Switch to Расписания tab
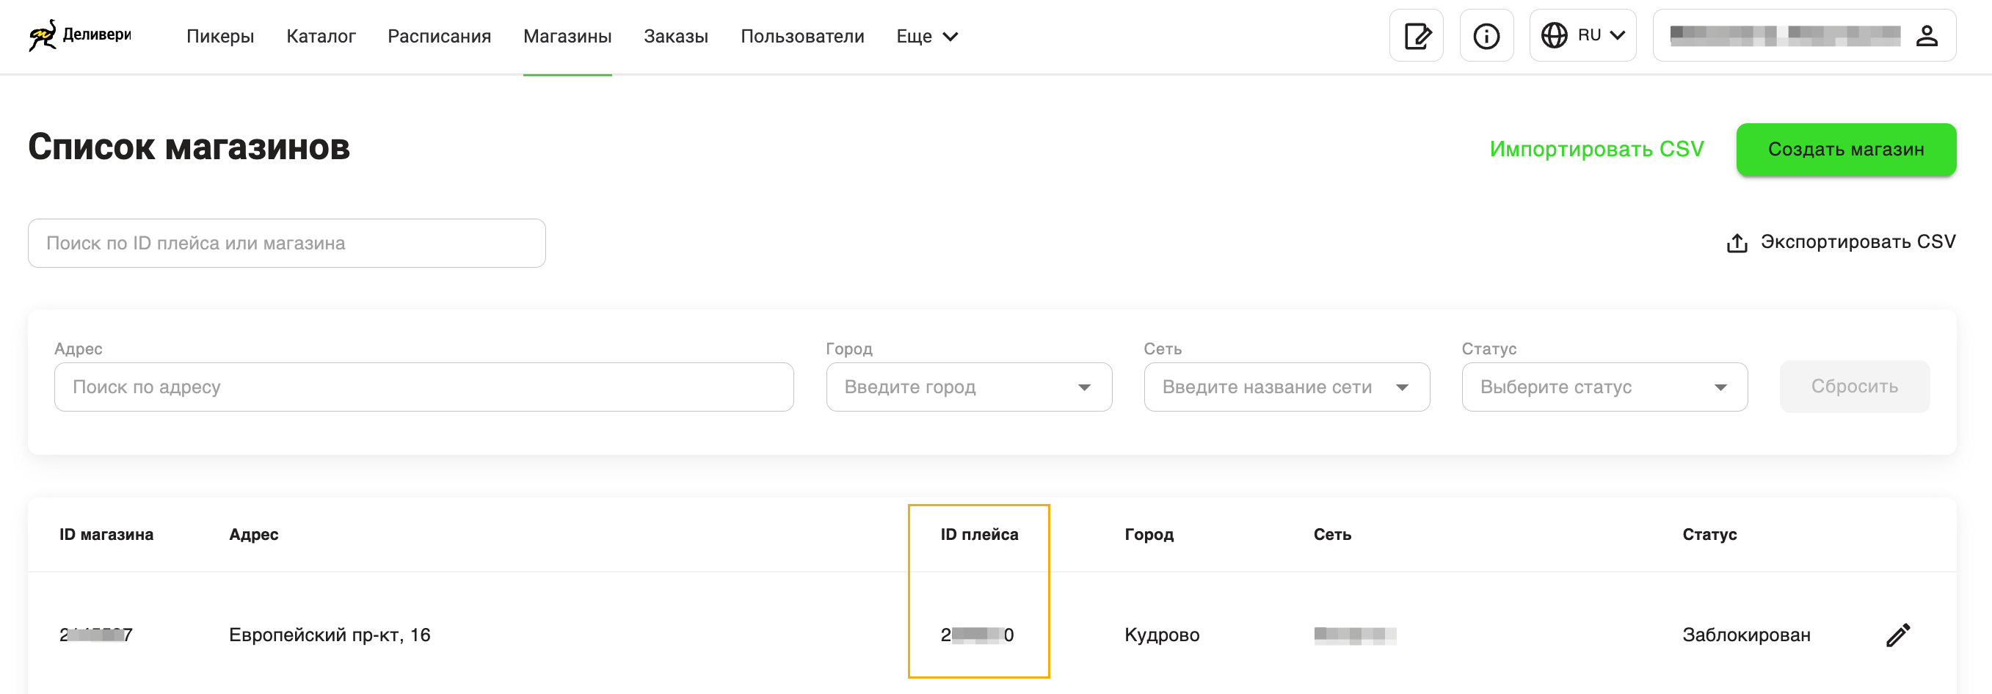Viewport: 1992px width, 694px height. point(439,37)
